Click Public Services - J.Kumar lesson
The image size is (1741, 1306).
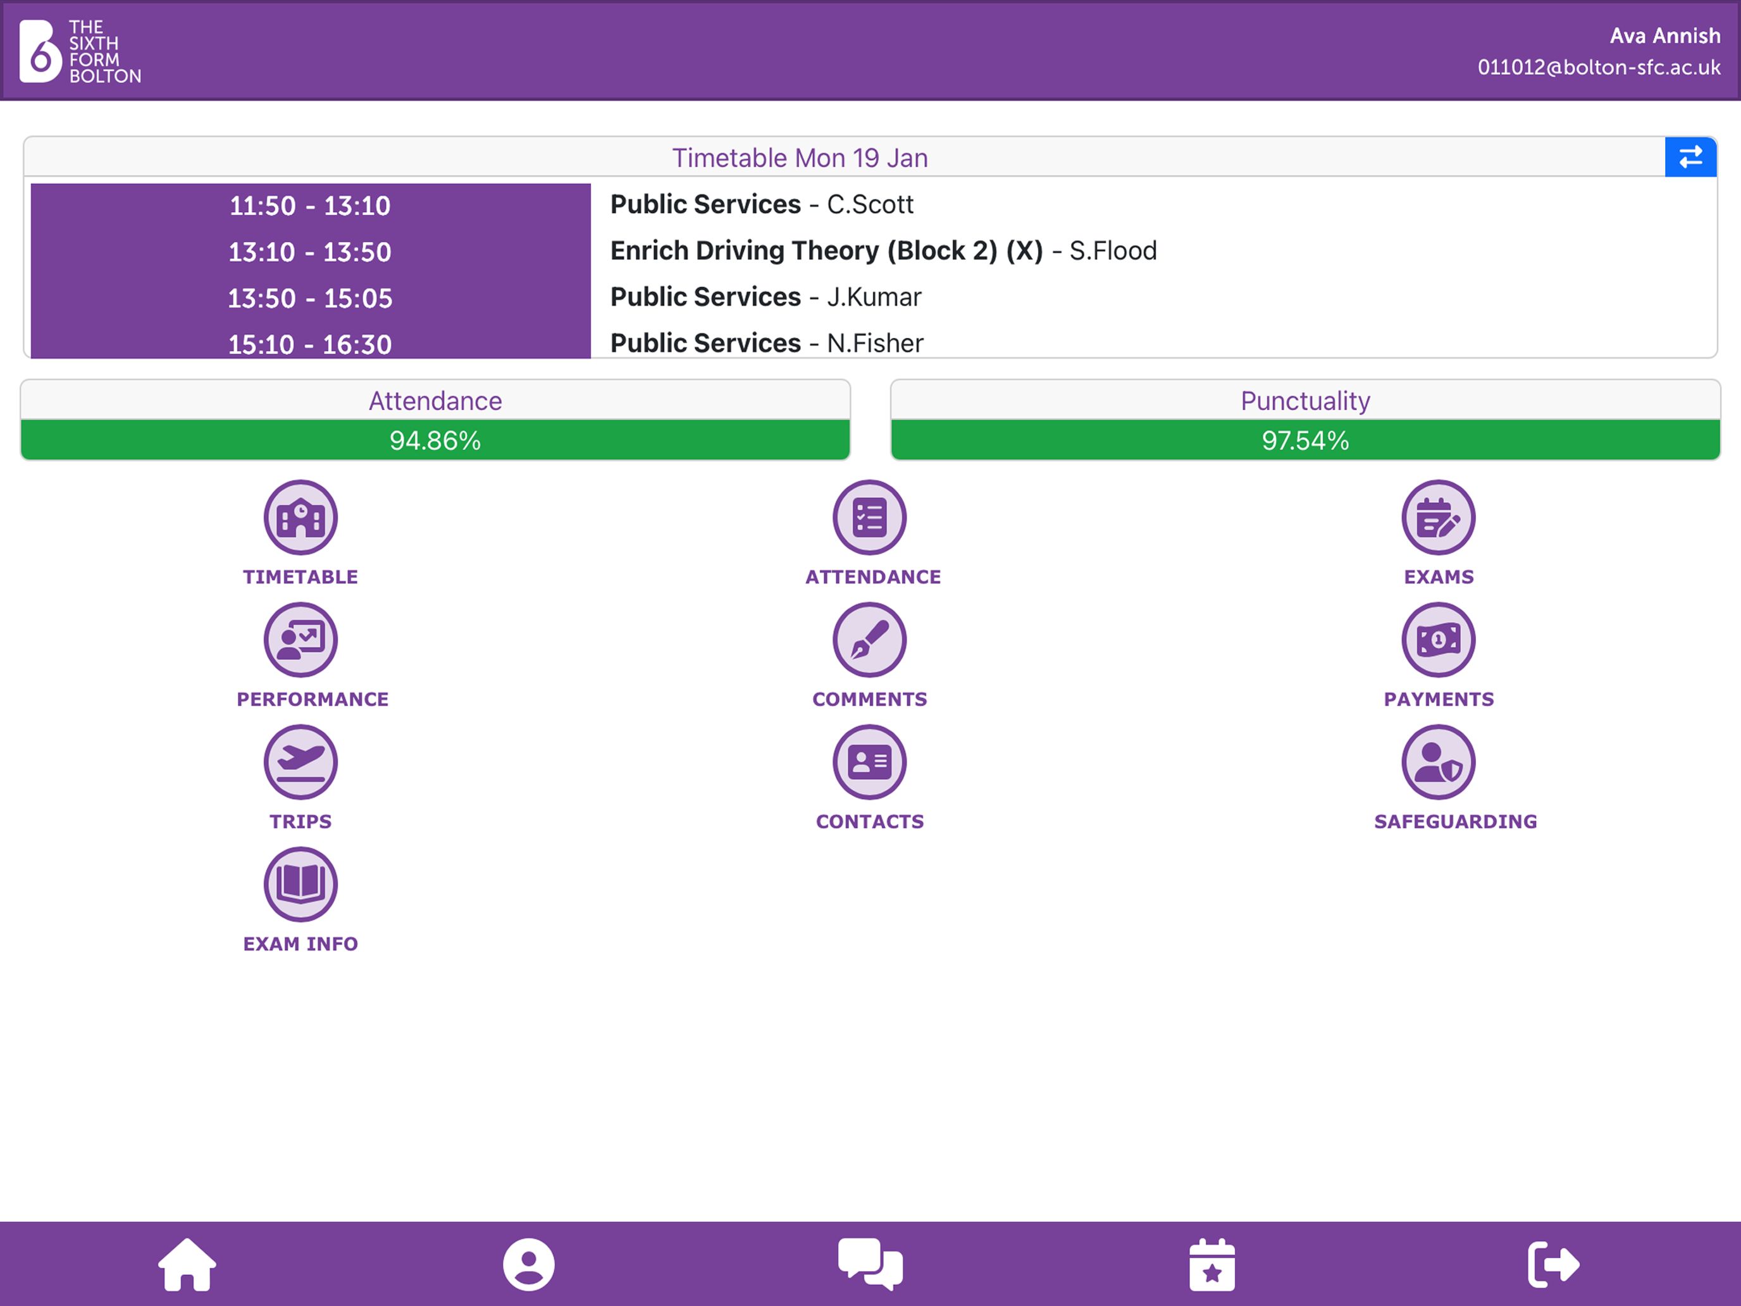click(766, 297)
